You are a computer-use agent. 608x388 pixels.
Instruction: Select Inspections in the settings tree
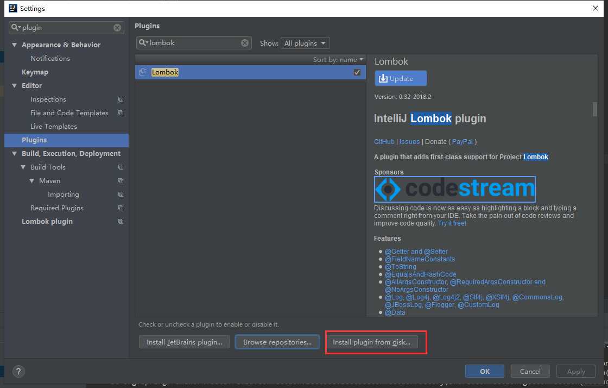48,99
